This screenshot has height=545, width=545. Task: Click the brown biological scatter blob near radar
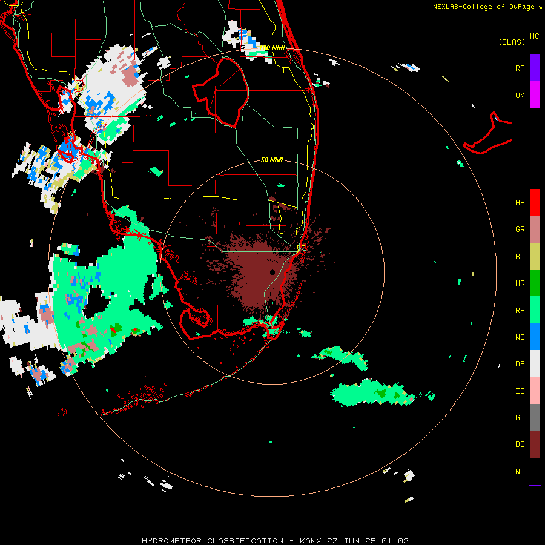tap(259, 274)
